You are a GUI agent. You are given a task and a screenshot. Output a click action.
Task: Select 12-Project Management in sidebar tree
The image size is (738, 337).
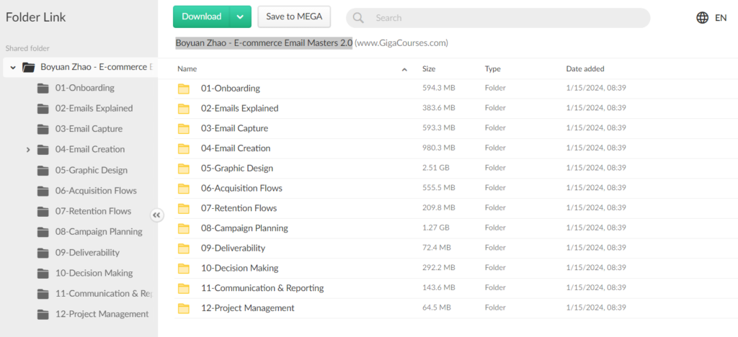click(x=102, y=314)
